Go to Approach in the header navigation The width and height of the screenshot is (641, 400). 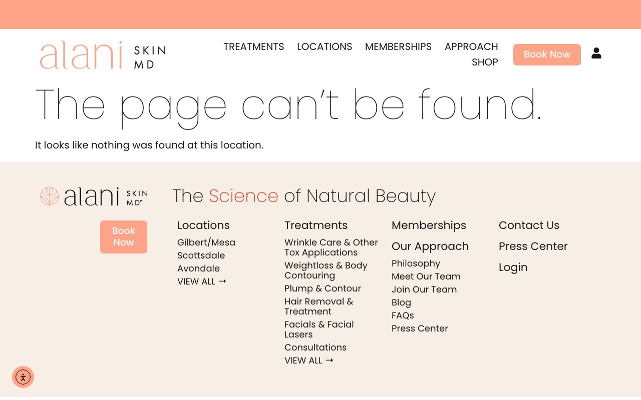point(471,47)
